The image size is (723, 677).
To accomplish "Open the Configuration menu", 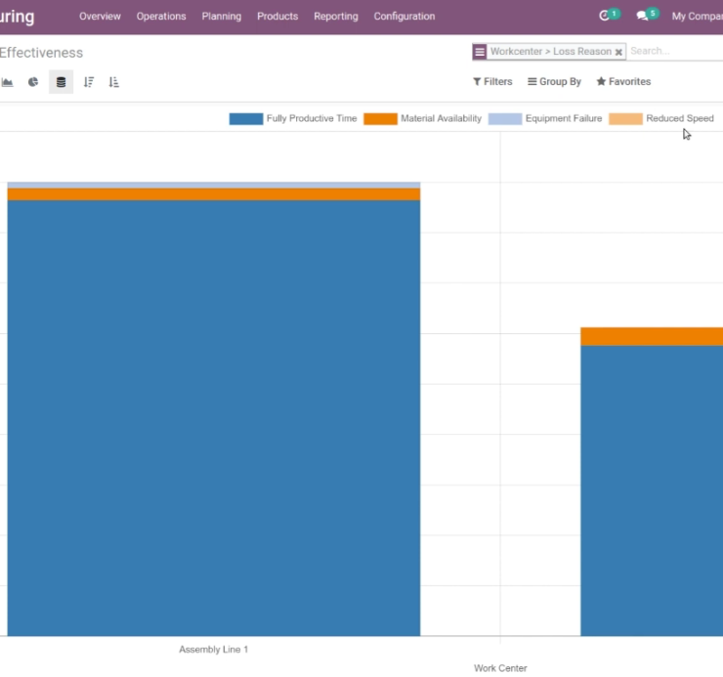I will coord(404,17).
